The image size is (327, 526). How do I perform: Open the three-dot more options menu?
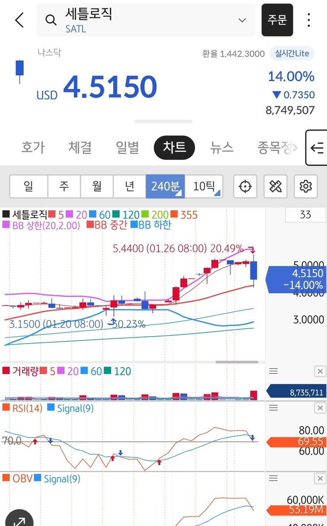(309, 20)
